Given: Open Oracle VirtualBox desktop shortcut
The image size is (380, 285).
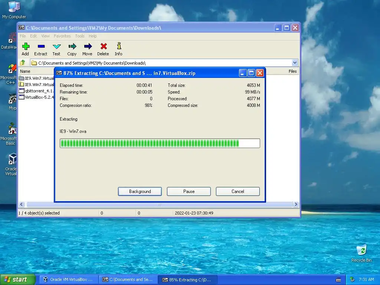Looking at the screenshot, I should click(x=11, y=164).
